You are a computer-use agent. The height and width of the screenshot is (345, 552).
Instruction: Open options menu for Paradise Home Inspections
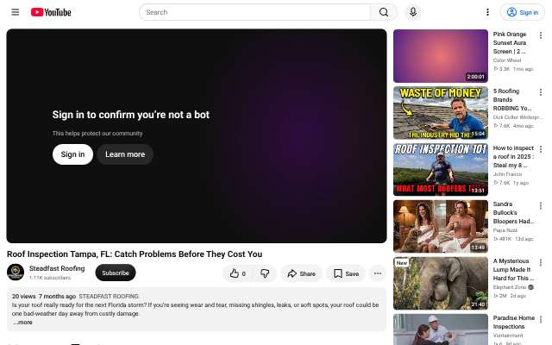541,319
